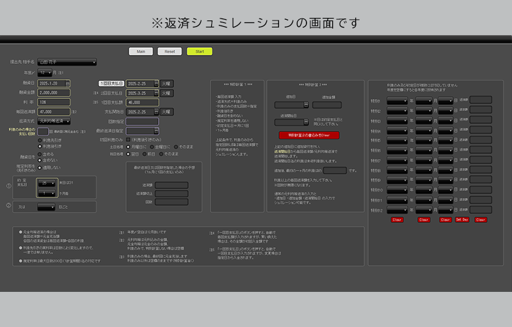512x327 pixels.
Task: Tick the 初回利息のみ checkbox
Action: point(128,139)
